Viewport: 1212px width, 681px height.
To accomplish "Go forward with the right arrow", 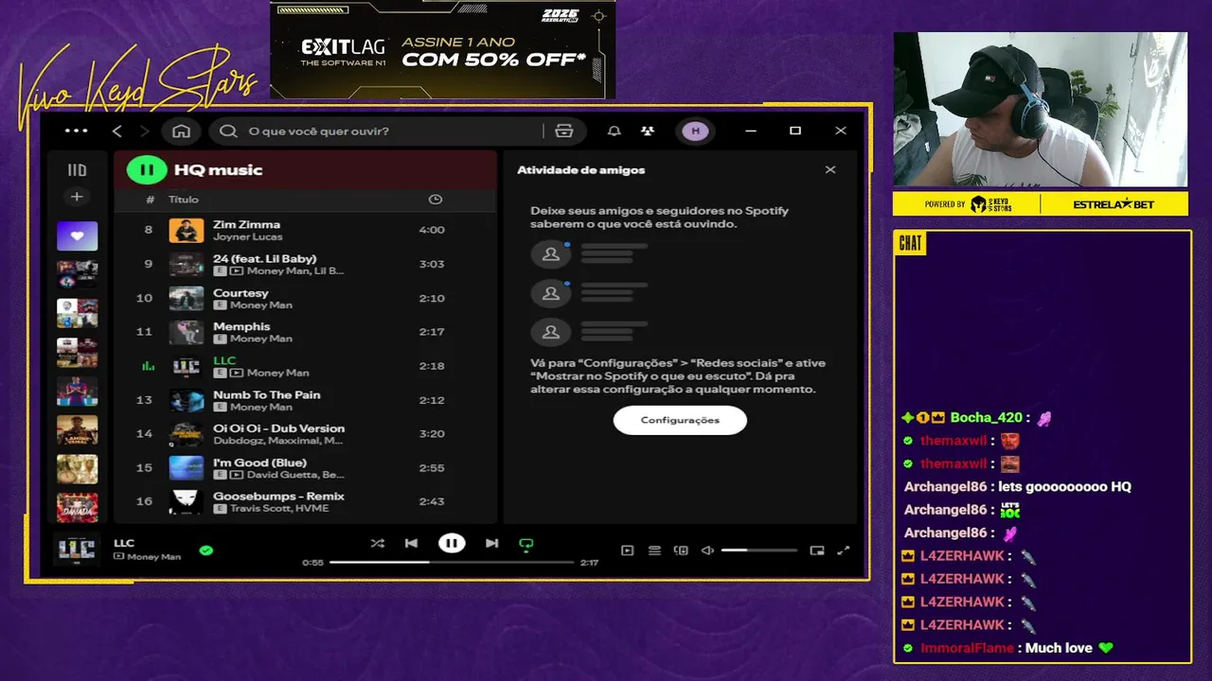I will pyautogui.click(x=144, y=131).
